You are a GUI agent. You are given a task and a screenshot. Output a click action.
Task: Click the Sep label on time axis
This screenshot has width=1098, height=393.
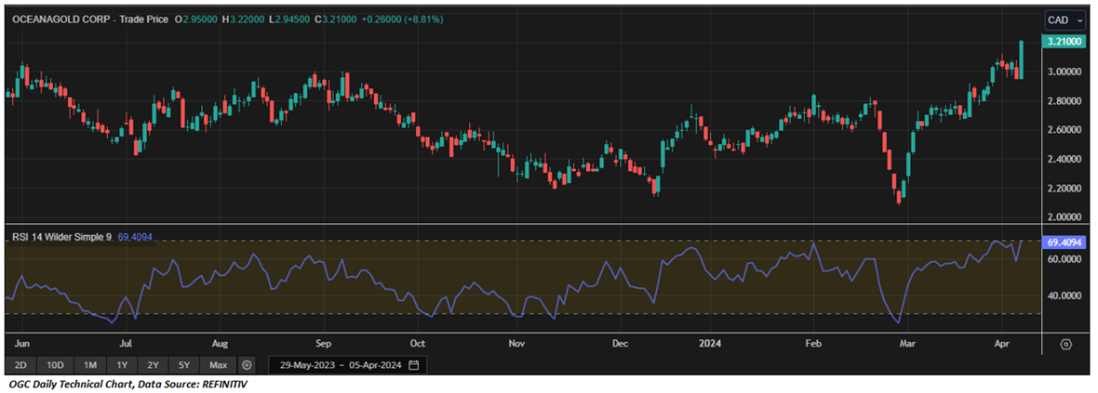[x=323, y=344]
